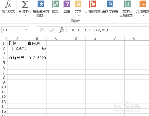This screenshot has width=149, height=116.
Task: Select row 2 header
Action: [4, 48]
